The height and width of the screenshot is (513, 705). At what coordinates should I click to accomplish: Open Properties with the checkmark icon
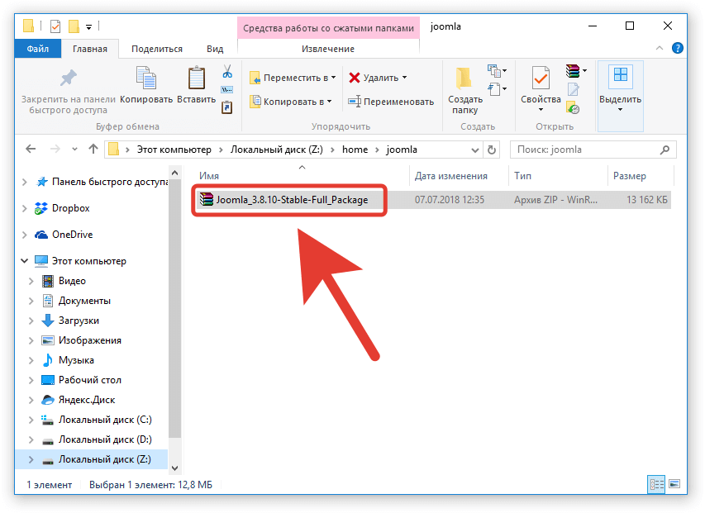pos(541,79)
